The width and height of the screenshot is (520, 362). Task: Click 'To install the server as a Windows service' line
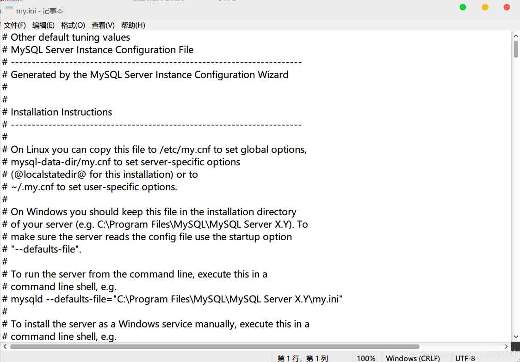coord(155,324)
